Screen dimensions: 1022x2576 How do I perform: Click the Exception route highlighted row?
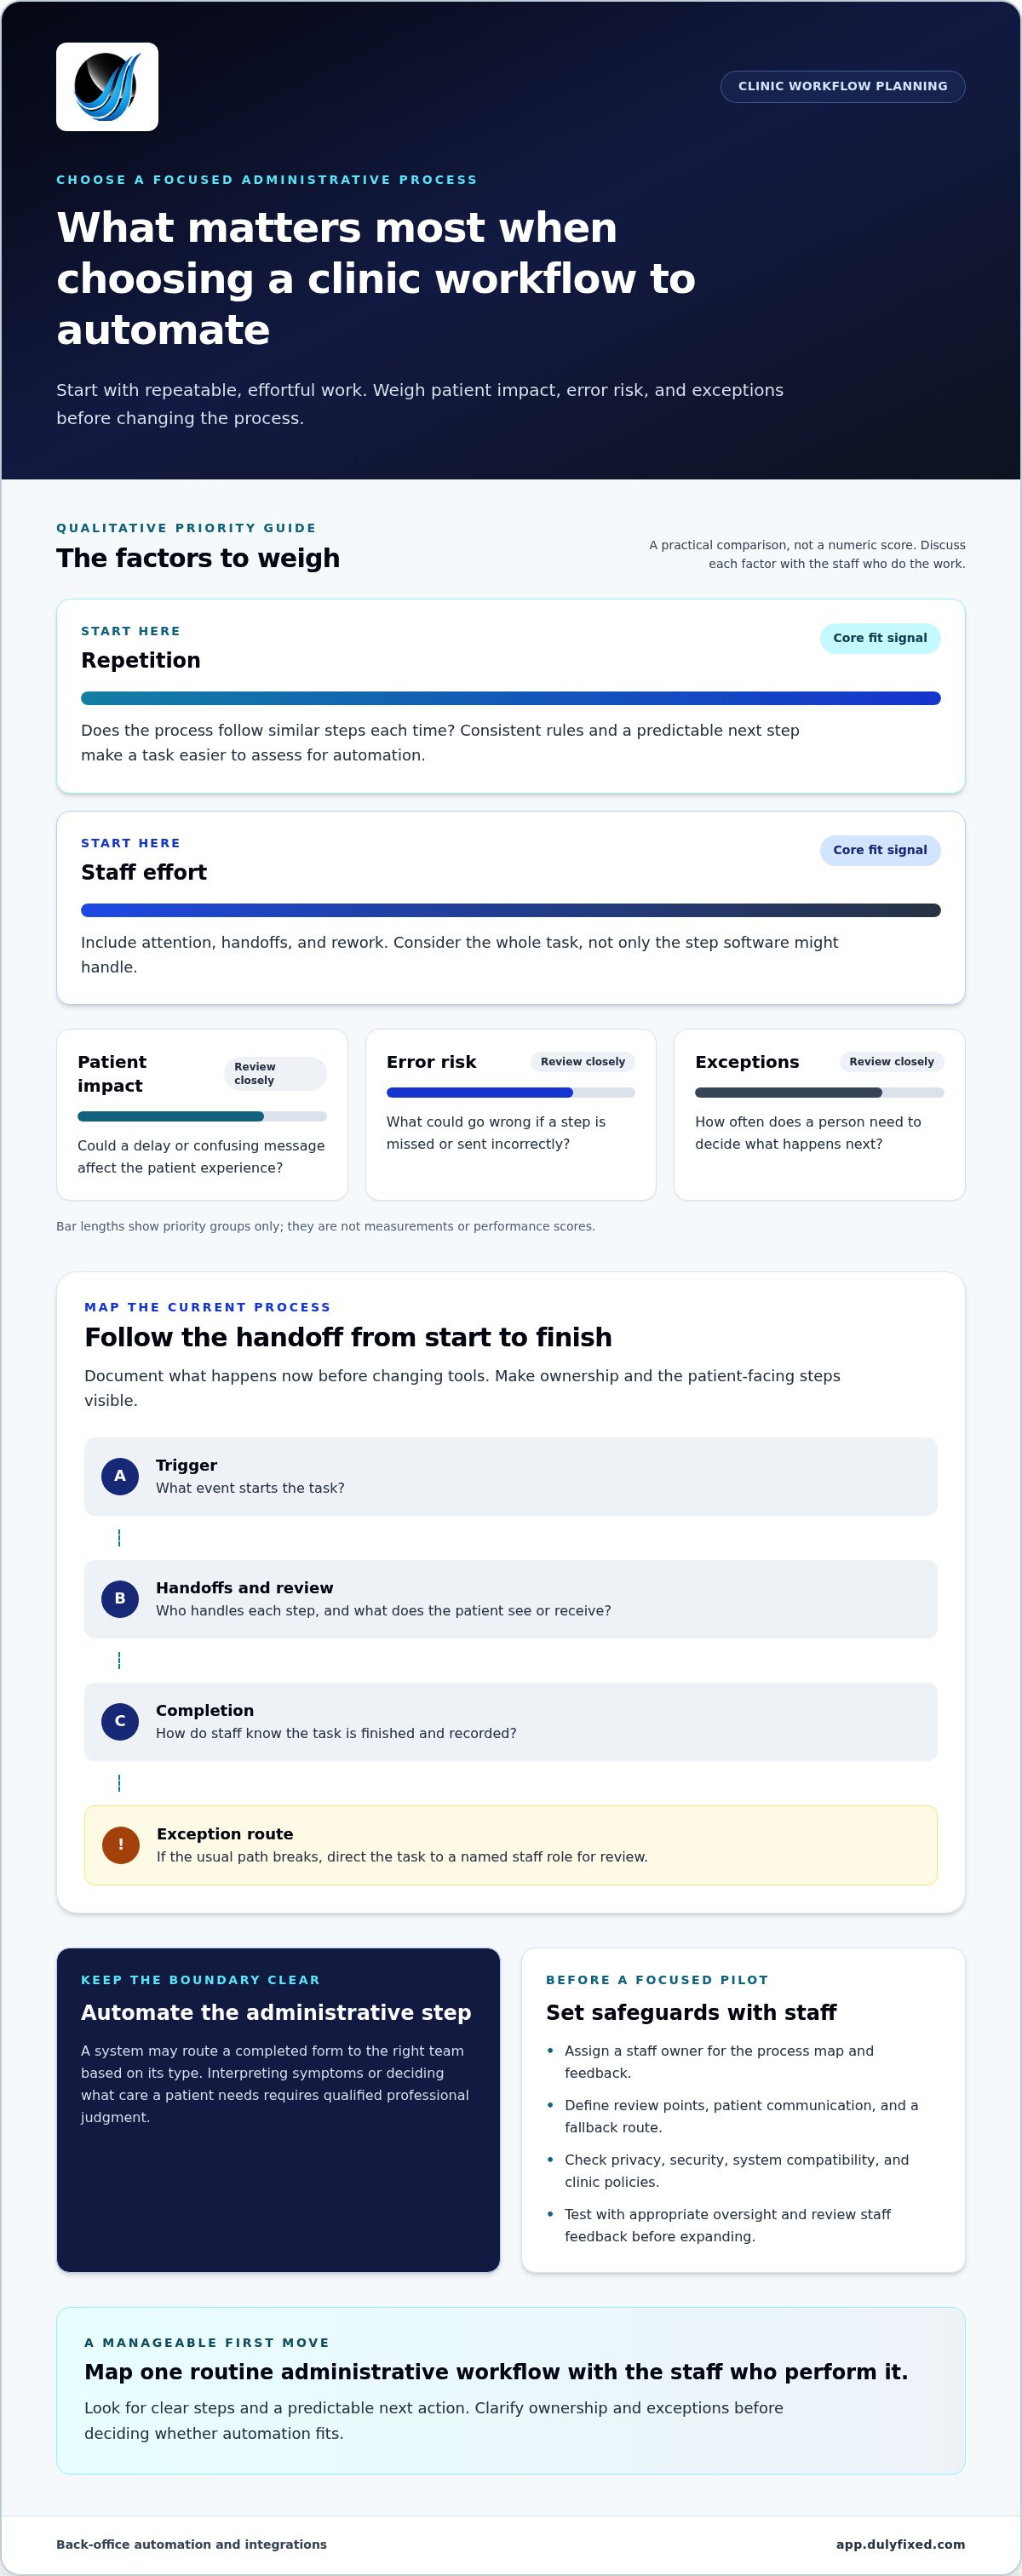pyautogui.click(x=511, y=1845)
